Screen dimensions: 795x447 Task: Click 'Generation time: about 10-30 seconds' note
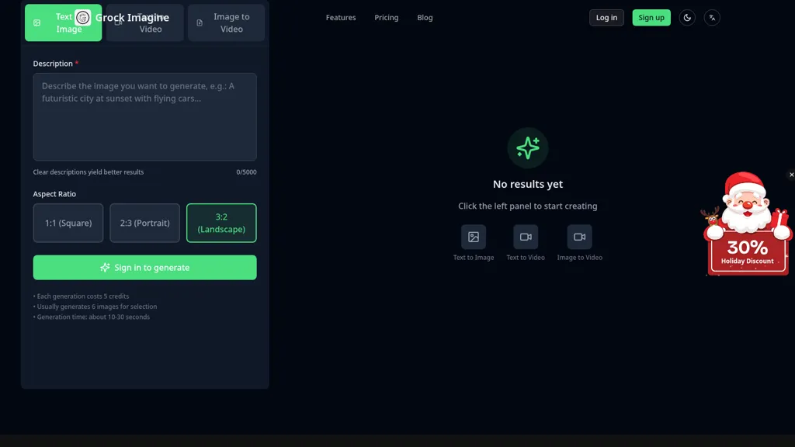[x=92, y=317]
